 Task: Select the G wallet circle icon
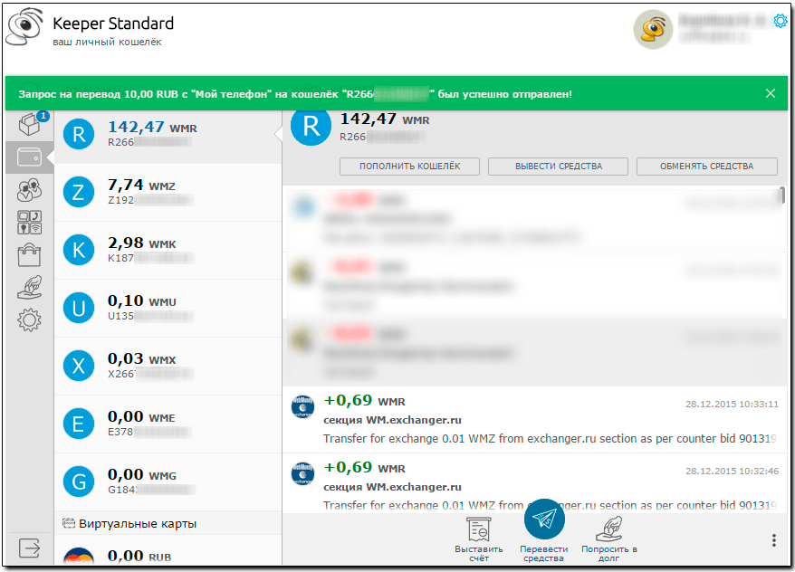point(79,481)
